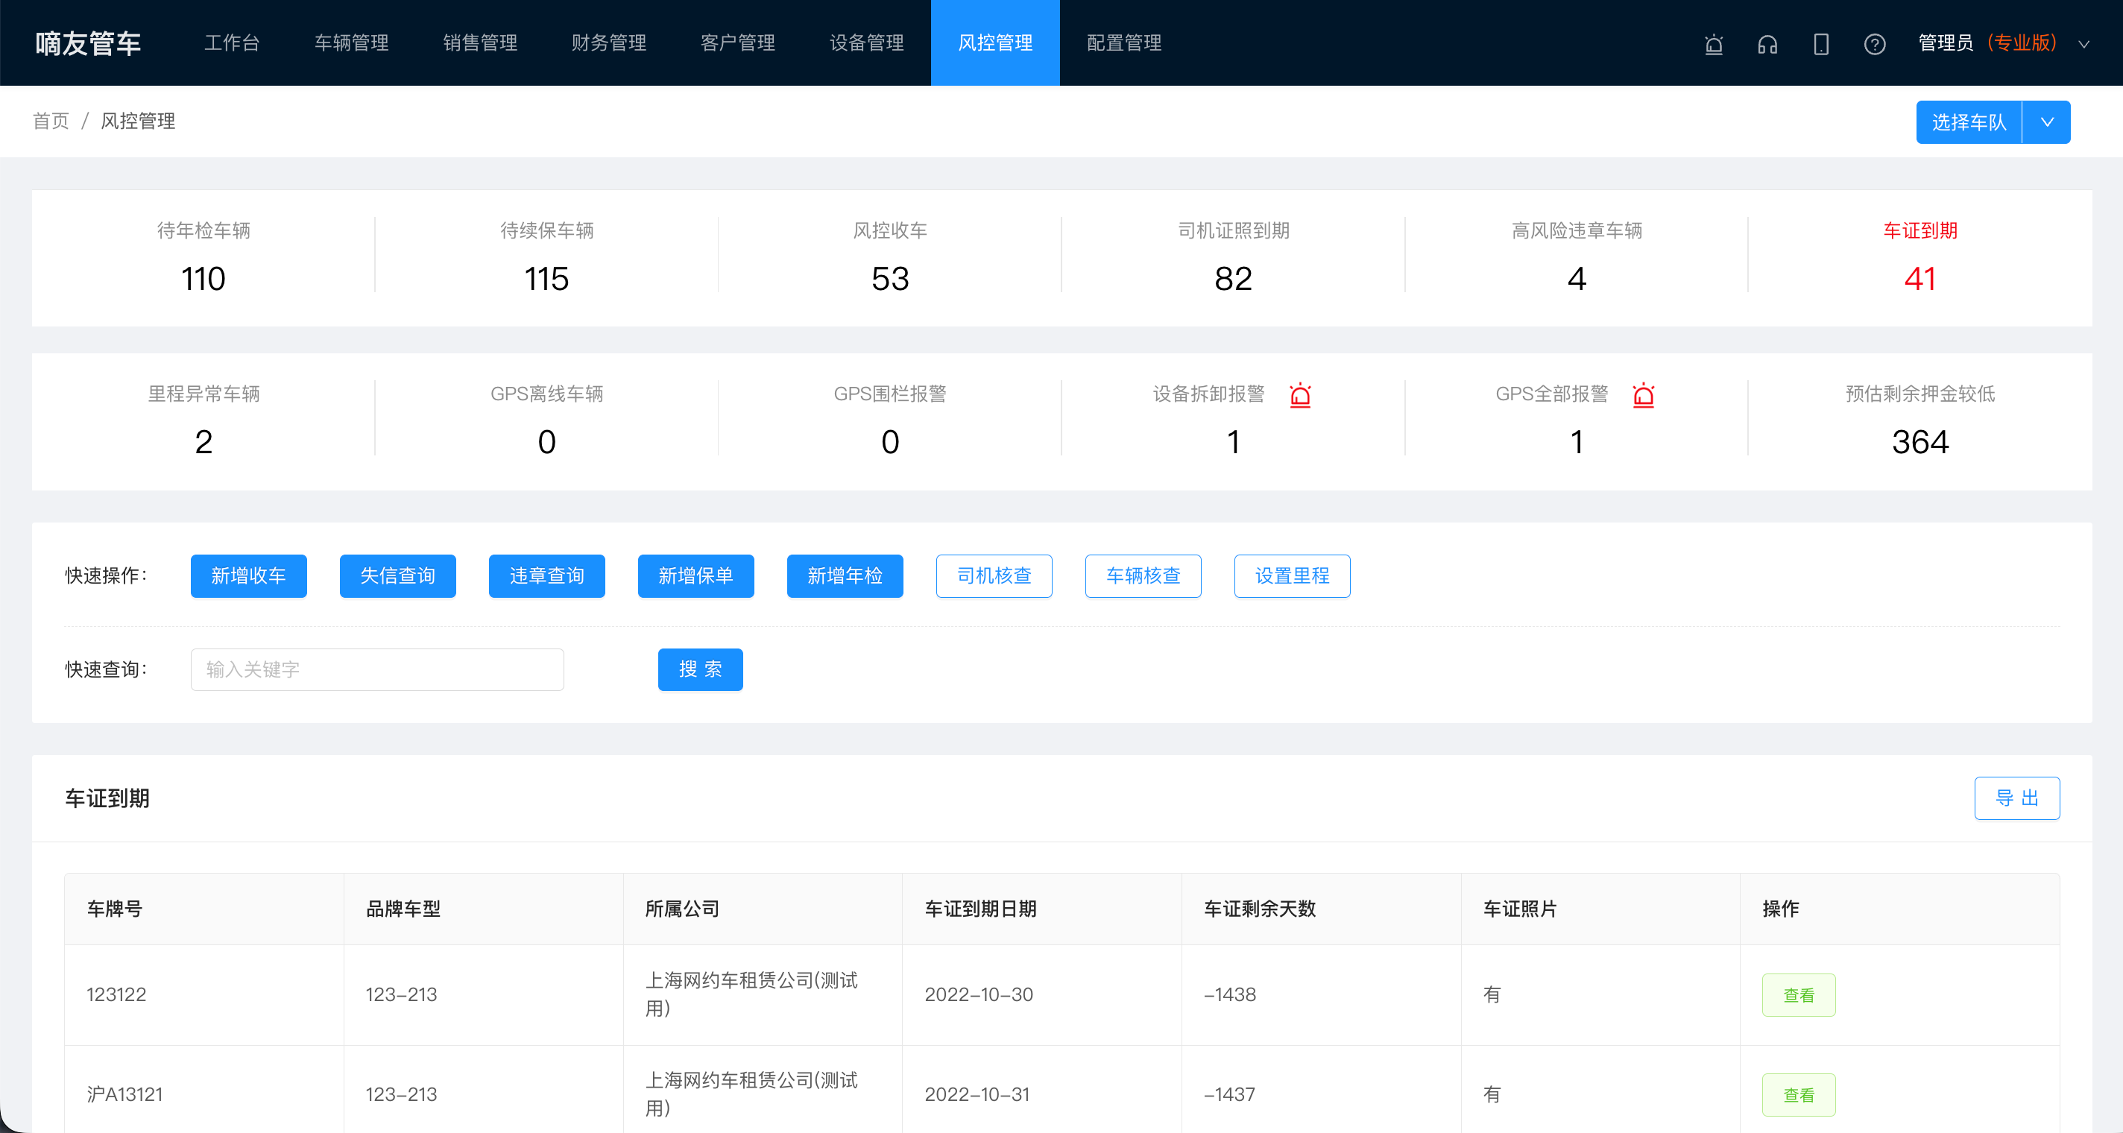Select the 待续保车辆 stat card

pyautogui.click(x=546, y=256)
